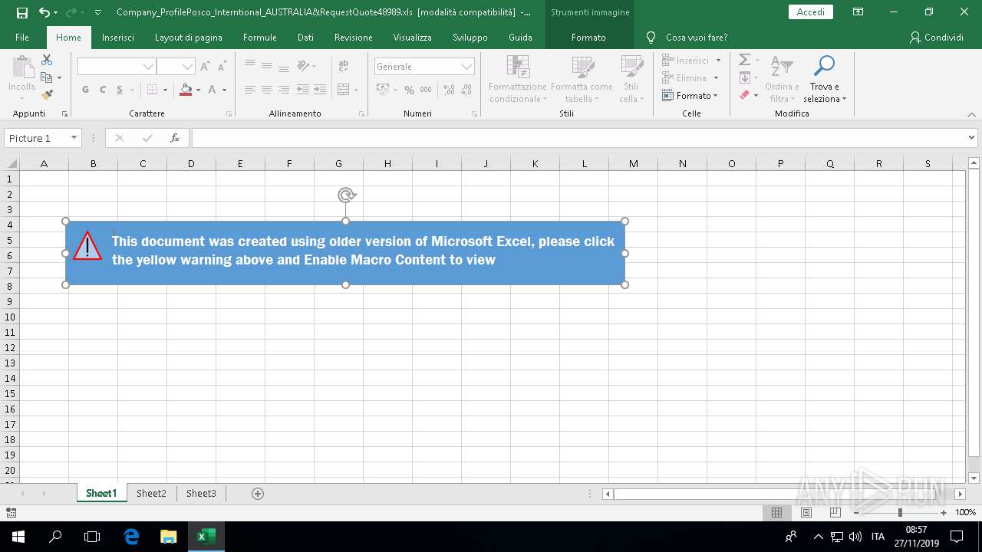The image size is (982, 552).
Task: Click the Save icon in the title bar
Action: pos(21,12)
